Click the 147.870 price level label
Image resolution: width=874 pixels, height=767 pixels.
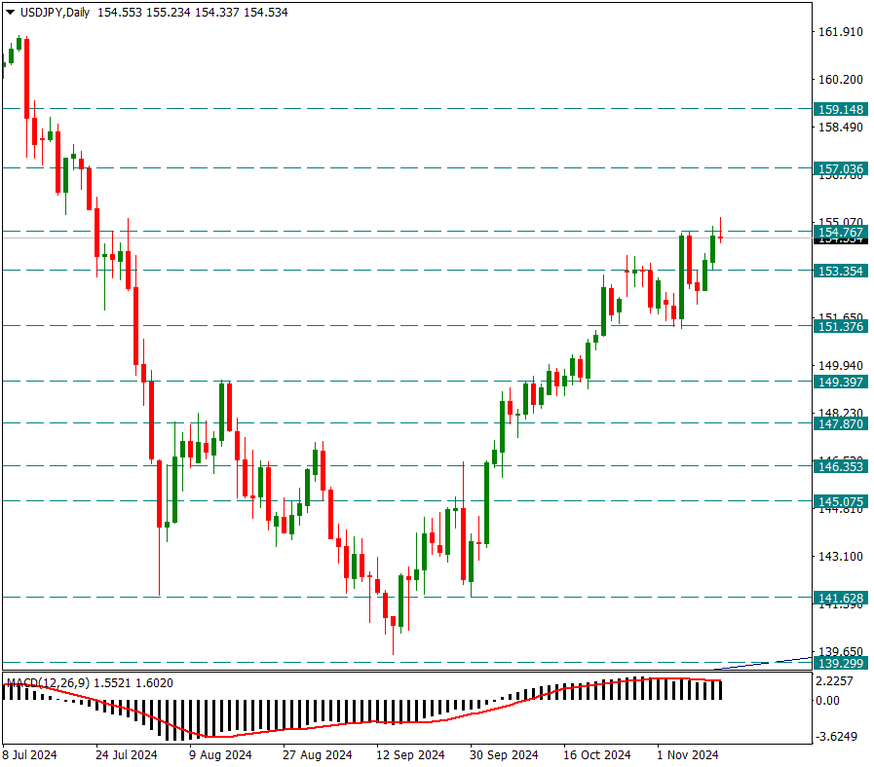(x=839, y=423)
